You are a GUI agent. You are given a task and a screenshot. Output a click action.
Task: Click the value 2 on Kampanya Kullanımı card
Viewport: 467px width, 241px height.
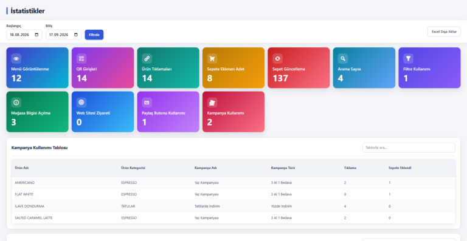[210, 122]
